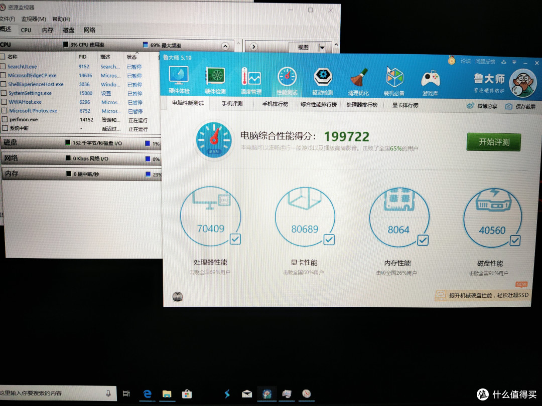Image resolution: width=542 pixels, height=406 pixels.
Task: Click the green 开始评测 button
Action: coord(494,142)
